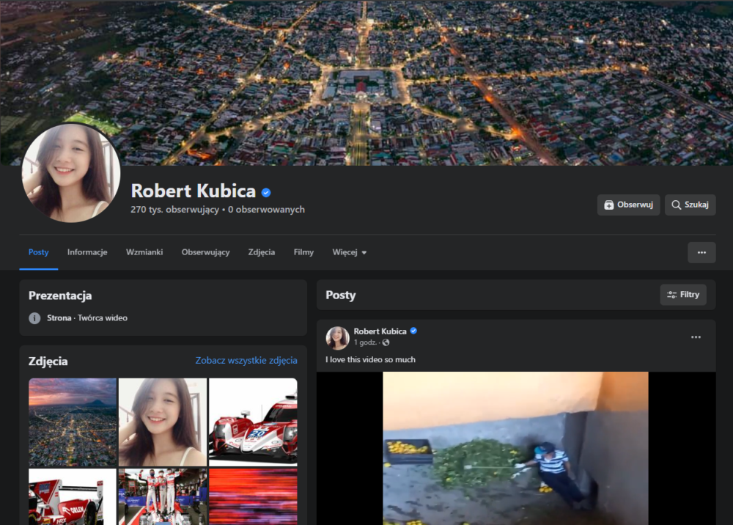Click the 'Posty' feed section heading
The height and width of the screenshot is (525, 733).
pyautogui.click(x=341, y=295)
